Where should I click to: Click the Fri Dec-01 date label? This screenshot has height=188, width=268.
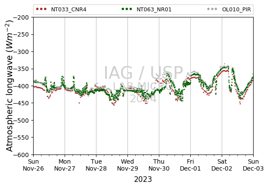[190, 165]
